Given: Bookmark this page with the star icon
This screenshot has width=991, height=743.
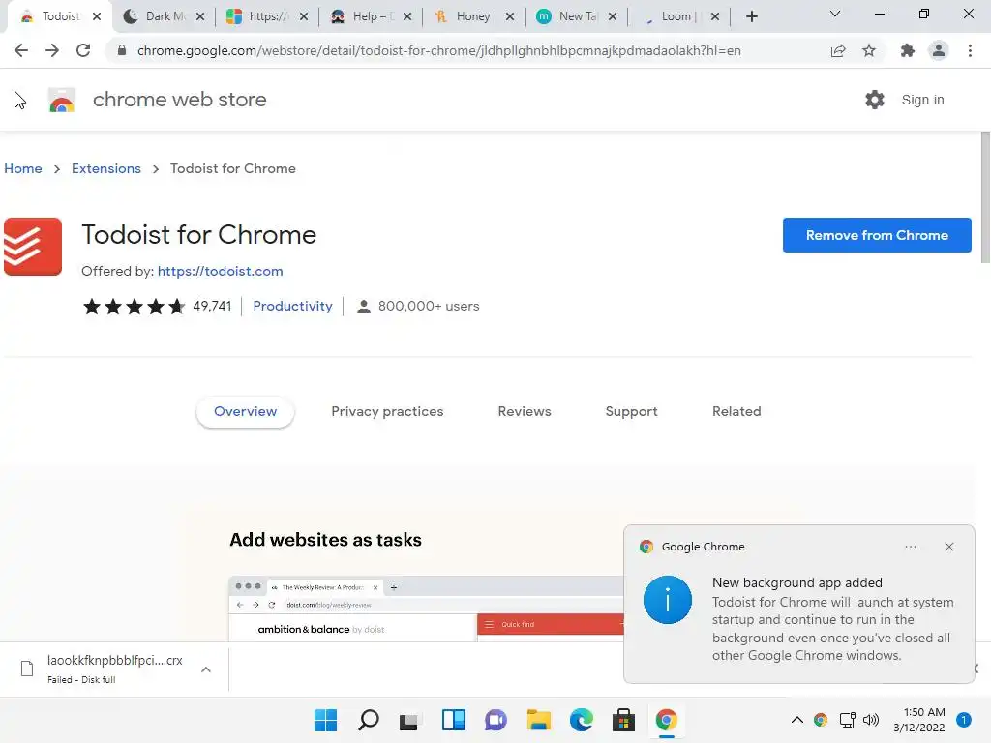Looking at the screenshot, I should coord(869,50).
